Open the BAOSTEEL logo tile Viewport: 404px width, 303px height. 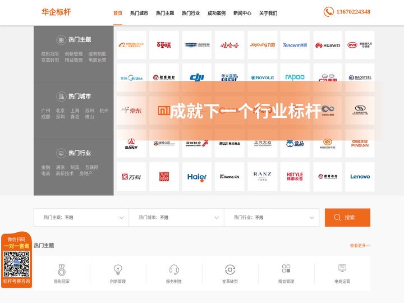360,77
